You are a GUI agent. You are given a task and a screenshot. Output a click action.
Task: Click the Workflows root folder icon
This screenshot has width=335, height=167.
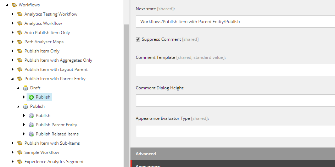click(x=14, y=5)
